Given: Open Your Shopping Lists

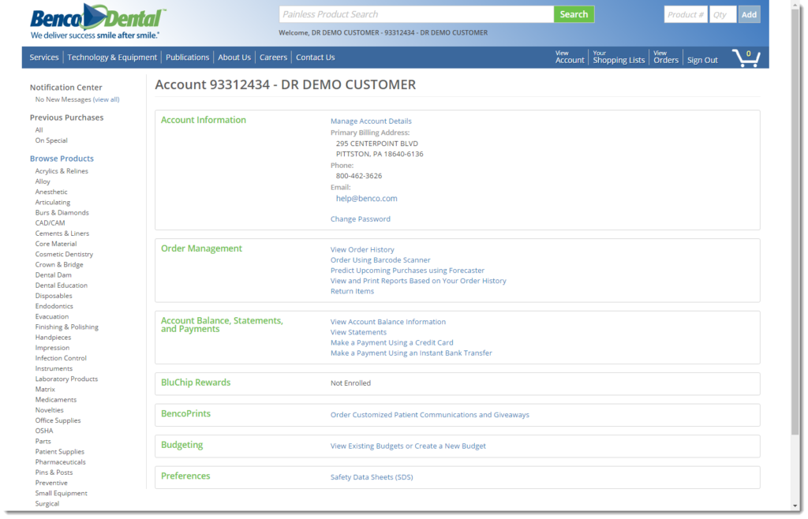Looking at the screenshot, I should (618, 56).
